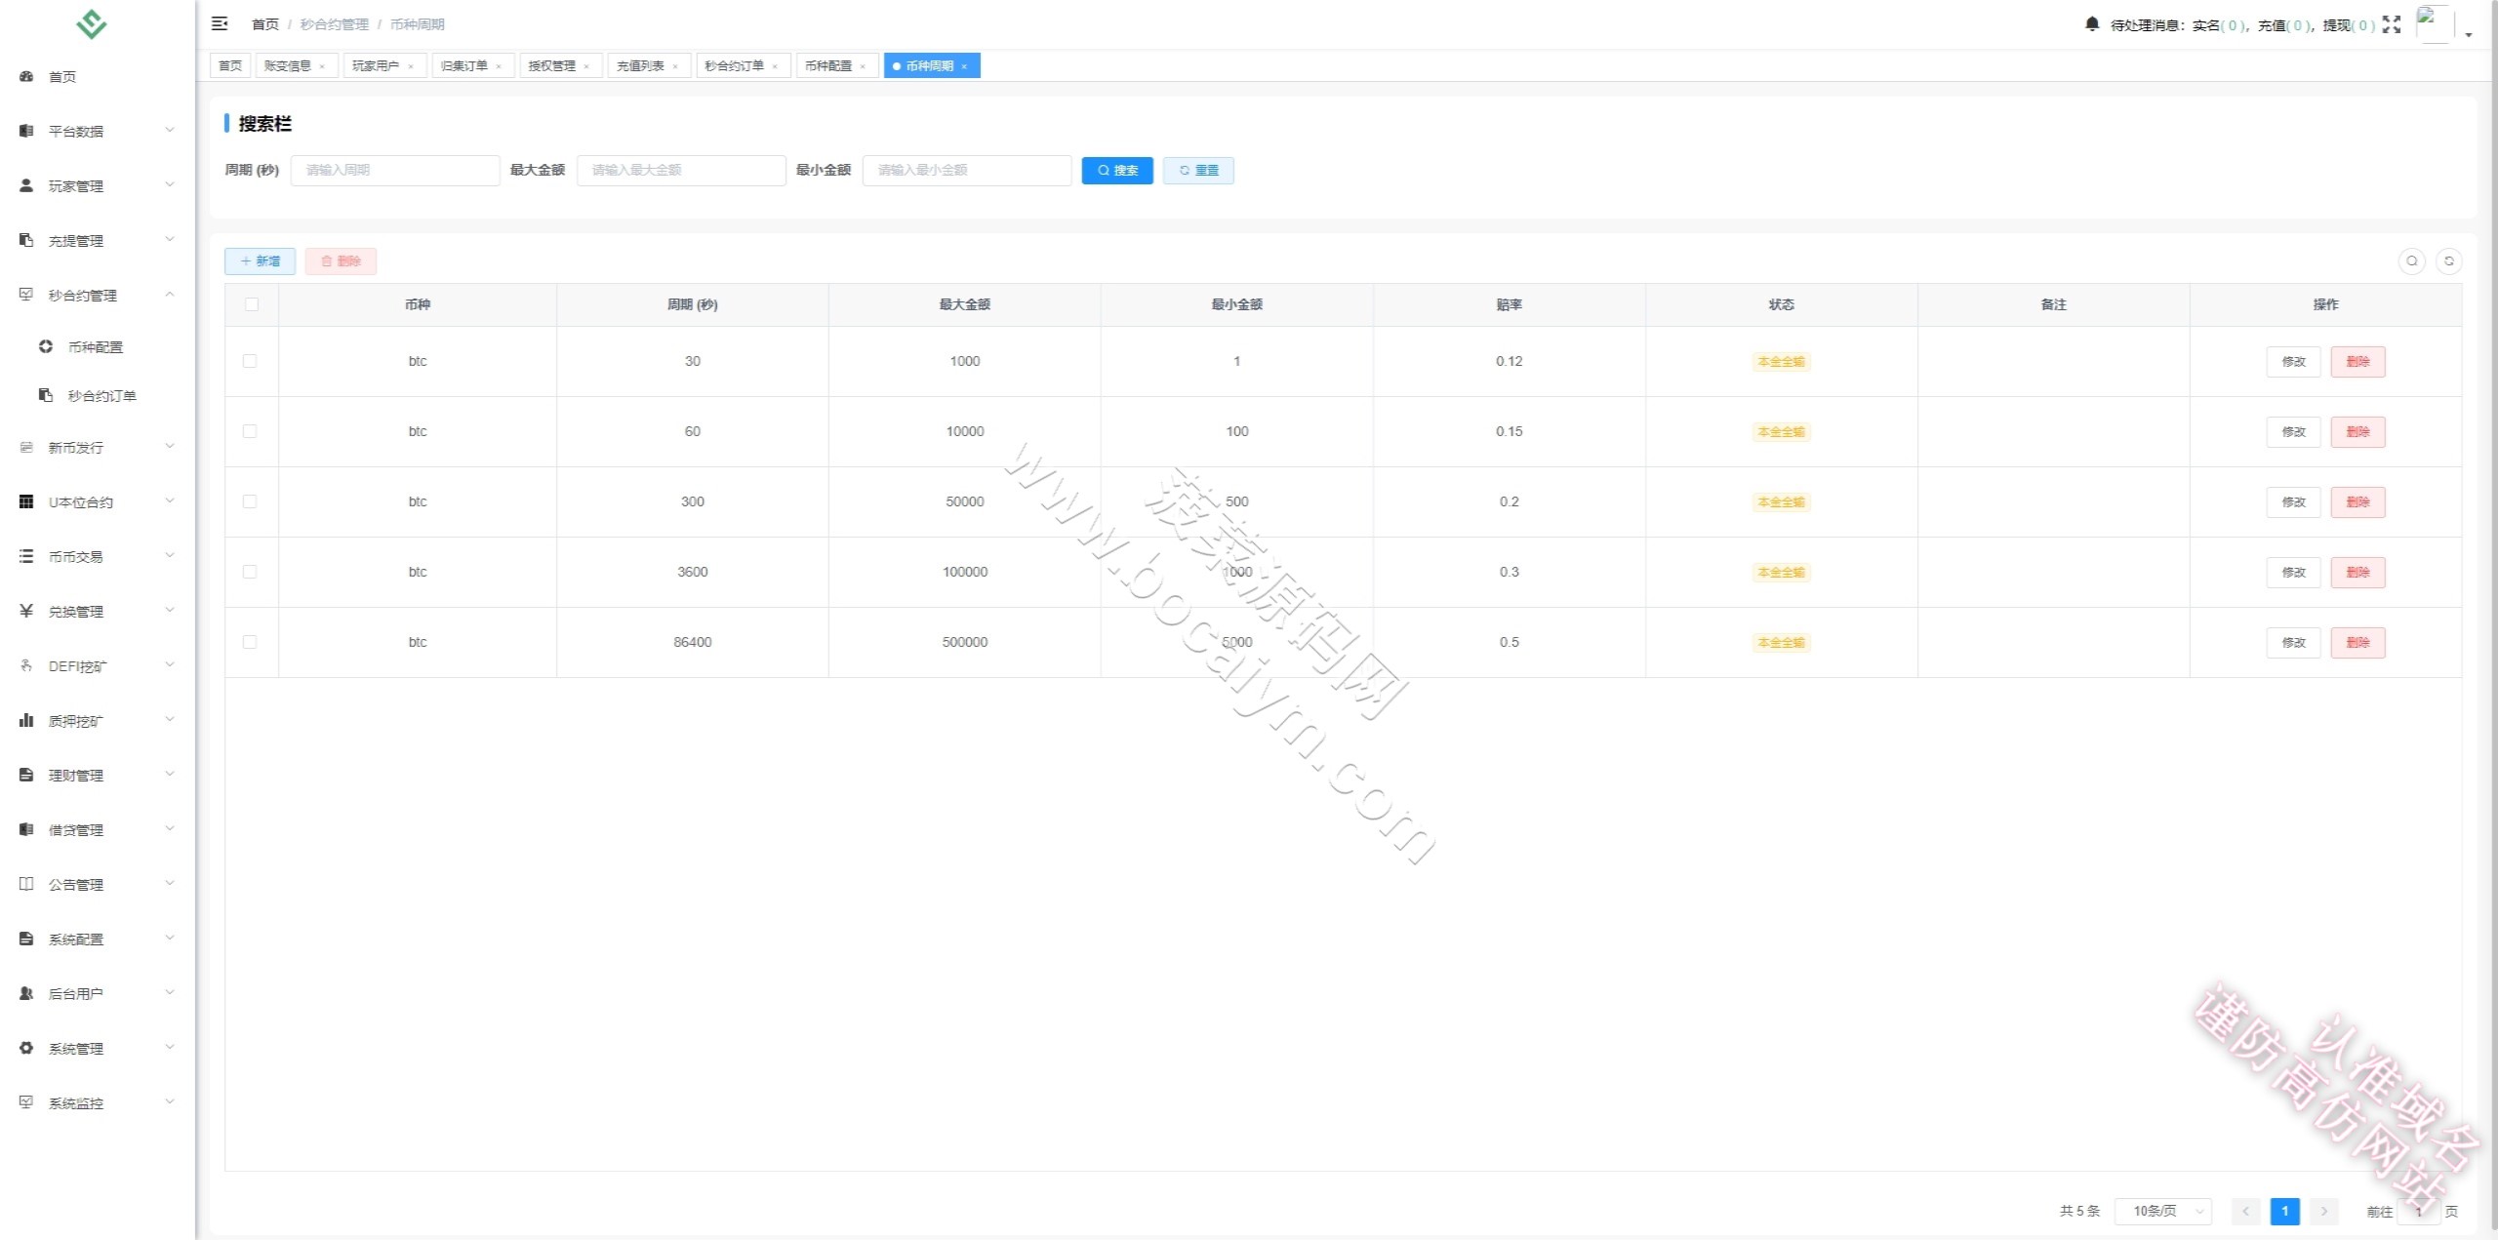Click the 系统管理 gear icon

coord(26,1048)
